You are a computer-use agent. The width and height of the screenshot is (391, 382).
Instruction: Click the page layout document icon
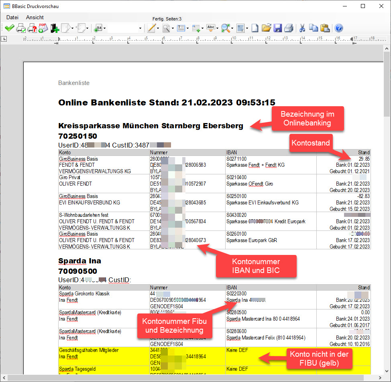(x=240, y=28)
